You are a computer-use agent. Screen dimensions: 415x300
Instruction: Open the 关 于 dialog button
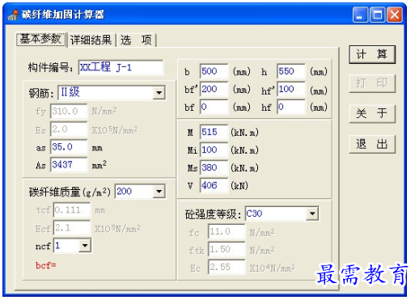point(372,113)
